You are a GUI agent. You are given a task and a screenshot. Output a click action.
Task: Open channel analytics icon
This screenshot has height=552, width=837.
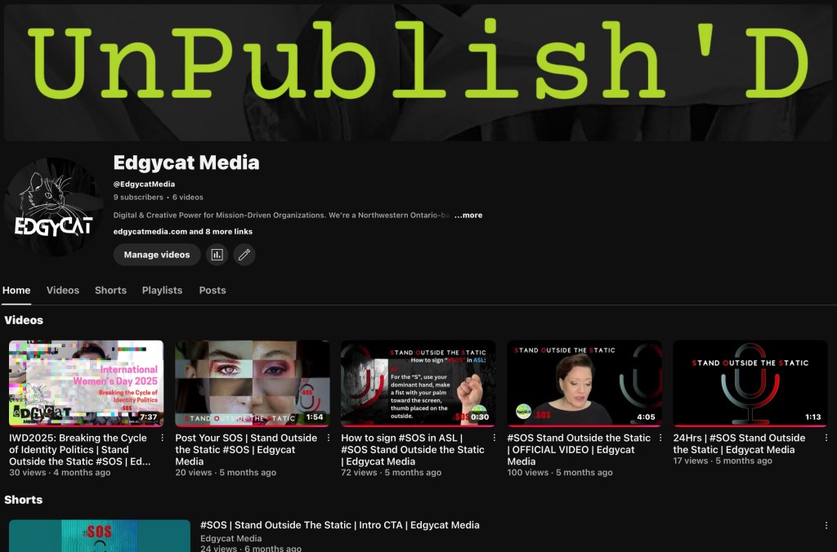[x=217, y=255]
